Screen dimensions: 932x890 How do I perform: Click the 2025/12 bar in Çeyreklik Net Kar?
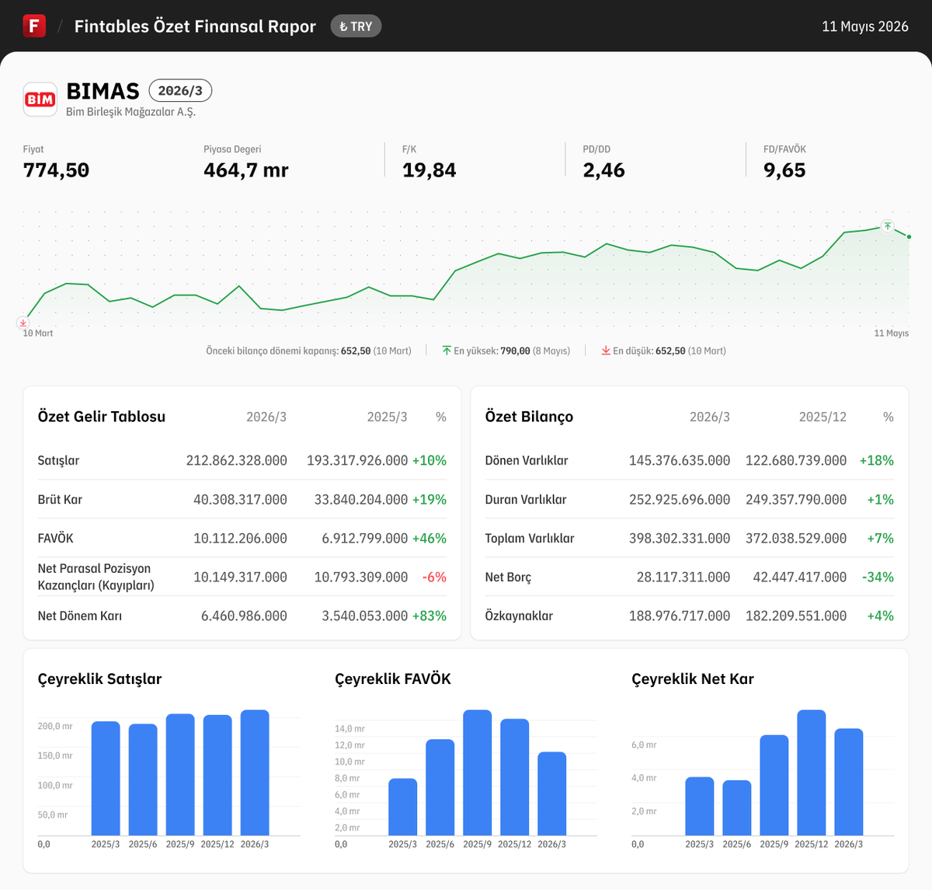click(812, 773)
